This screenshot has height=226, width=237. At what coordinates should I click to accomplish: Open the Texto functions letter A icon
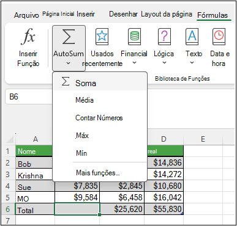192,37
